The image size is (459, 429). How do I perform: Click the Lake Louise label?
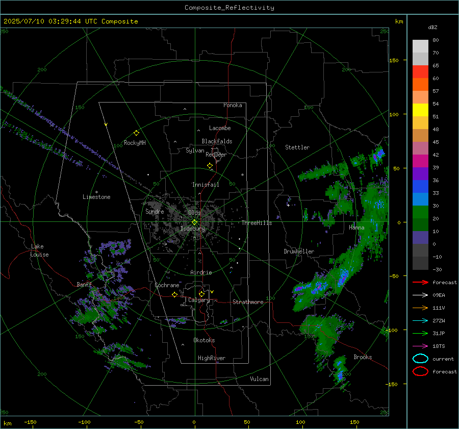40,250
